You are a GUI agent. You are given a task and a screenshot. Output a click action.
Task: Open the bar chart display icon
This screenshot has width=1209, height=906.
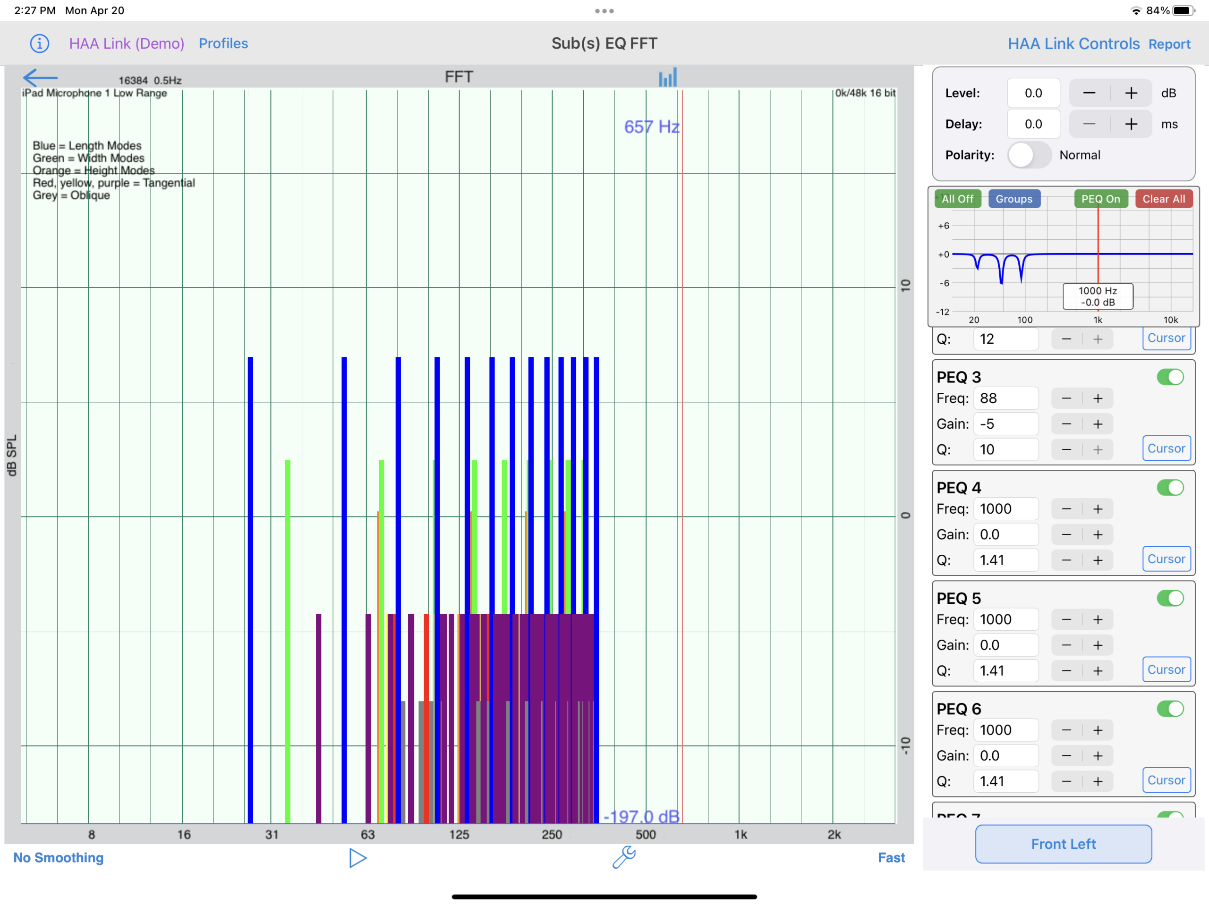tap(667, 77)
